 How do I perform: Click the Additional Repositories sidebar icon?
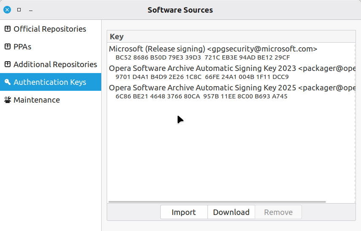coord(8,64)
